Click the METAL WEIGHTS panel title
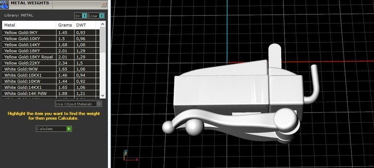 point(30,3)
